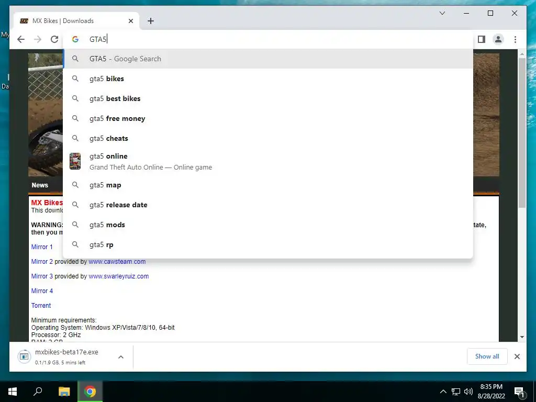Image resolution: width=536 pixels, height=402 pixels.
Task: Choose the gta5 bikes suggestion
Action: click(268, 79)
